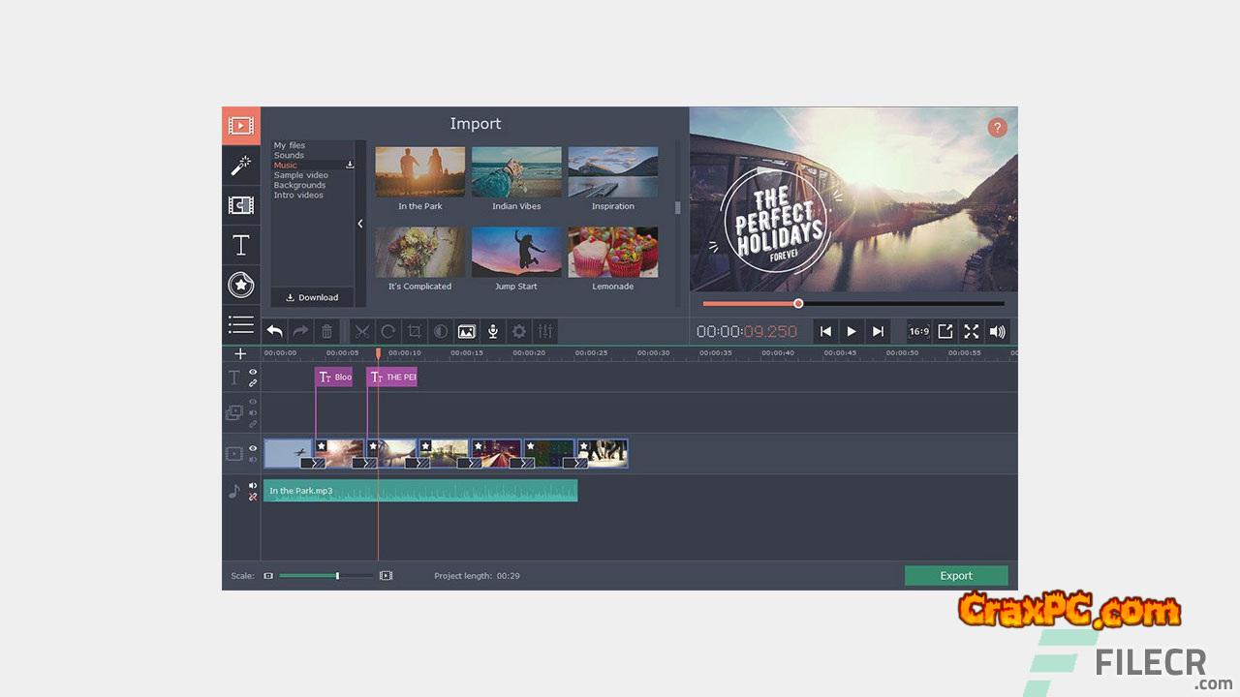Screen dimensions: 1240x697
Task: Open the Stickers star icon panel
Action: pyautogui.click(x=240, y=285)
